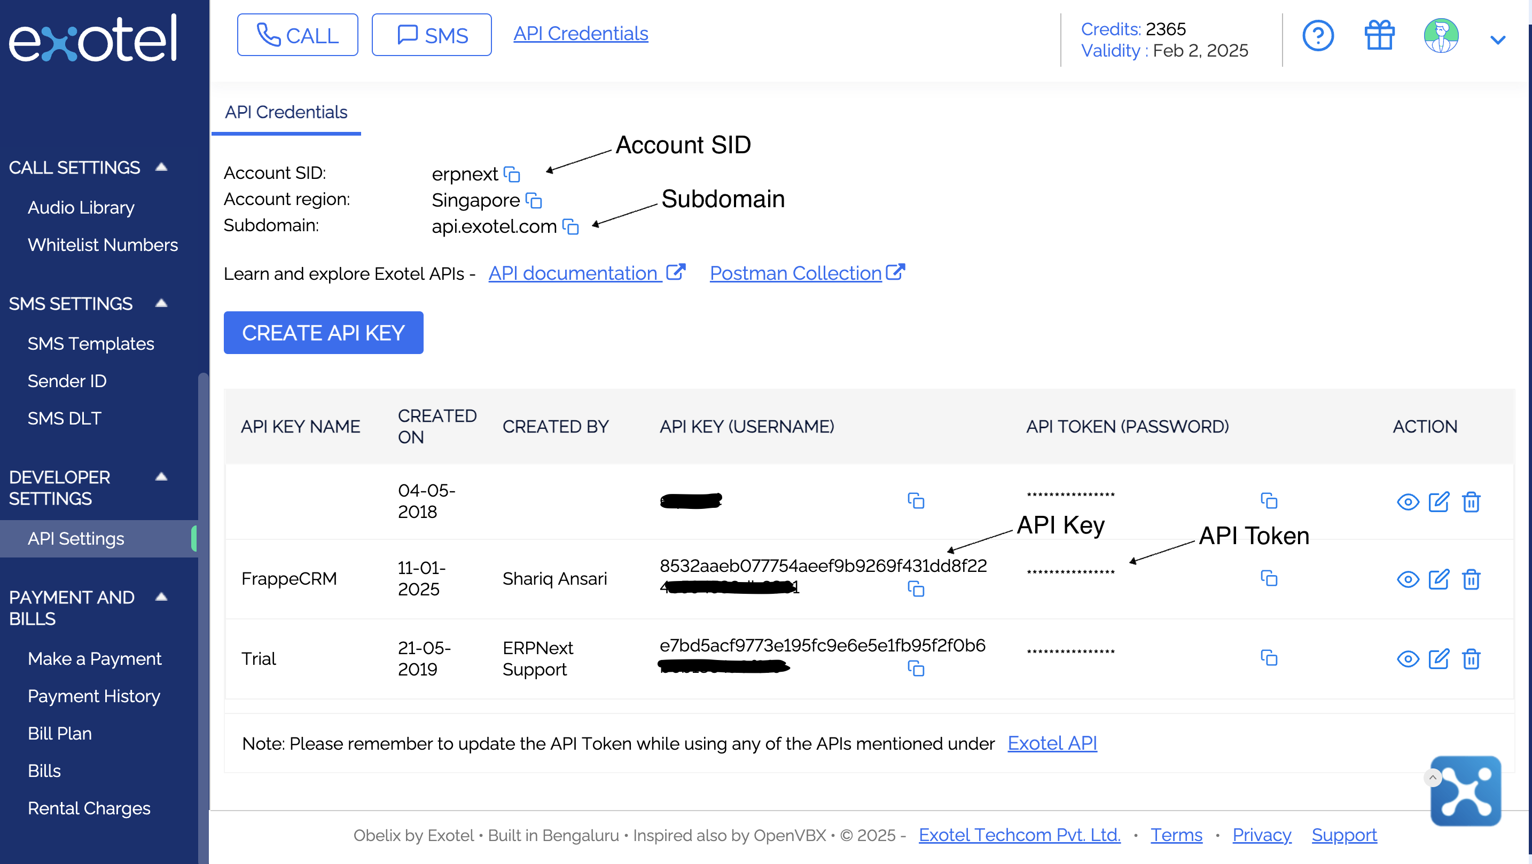Image resolution: width=1532 pixels, height=864 pixels.
Task: Open the help question mark icon
Action: pyautogui.click(x=1318, y=36)
